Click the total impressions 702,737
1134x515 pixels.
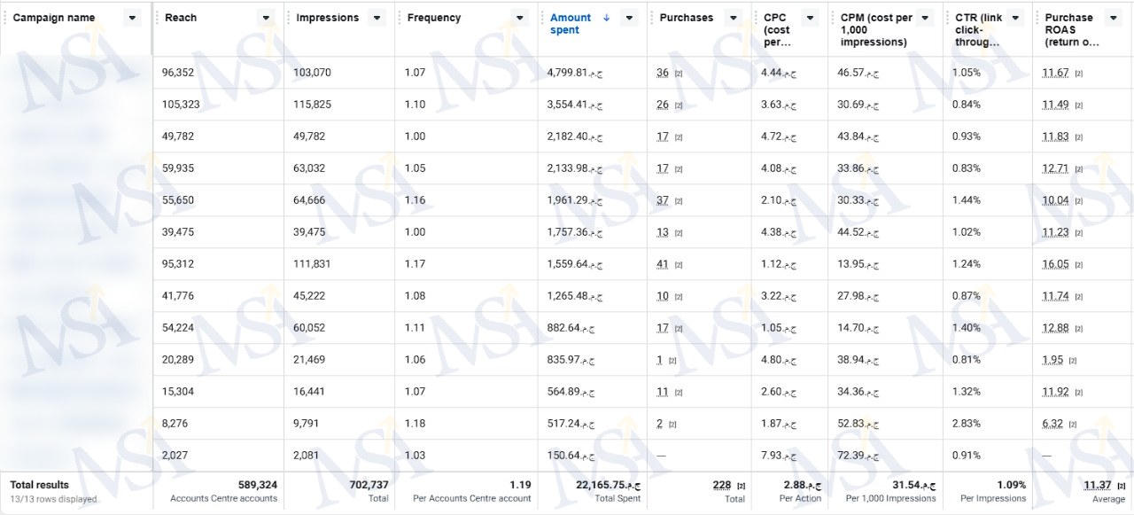[369, 485]
